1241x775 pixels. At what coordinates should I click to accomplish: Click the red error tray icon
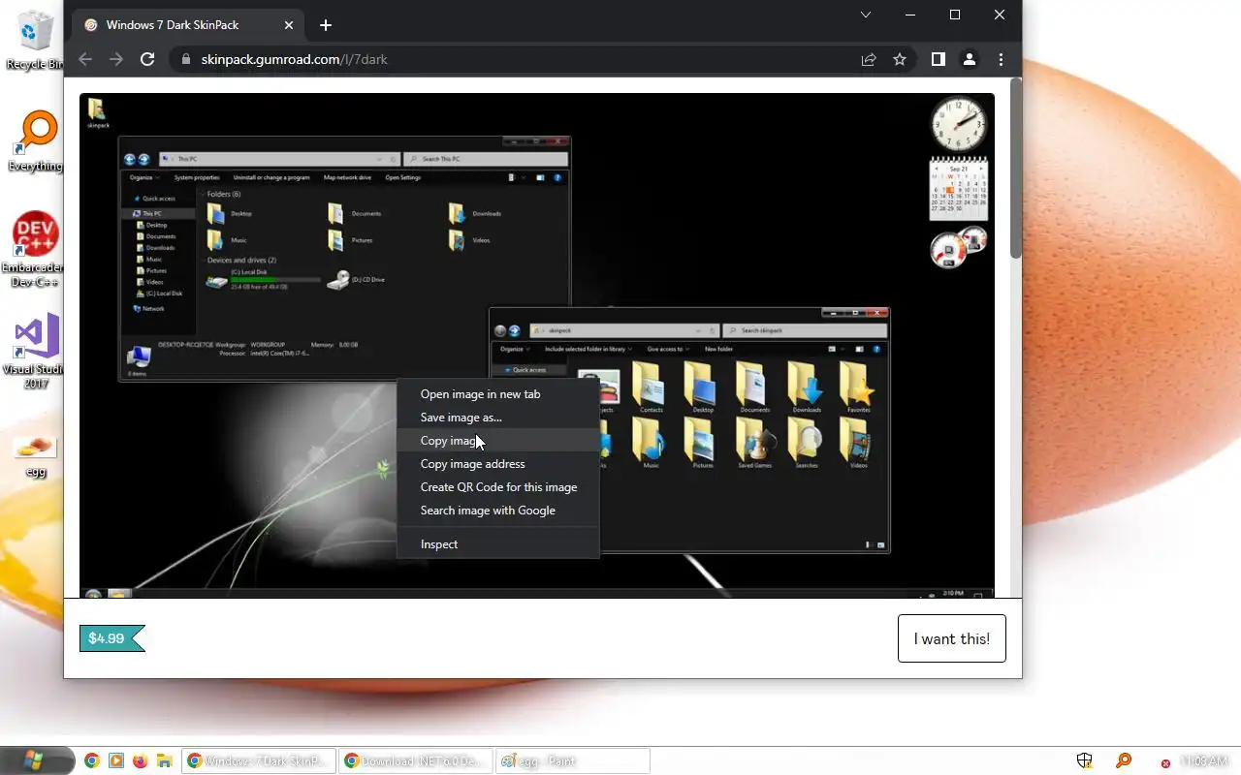pos(1165,763)
